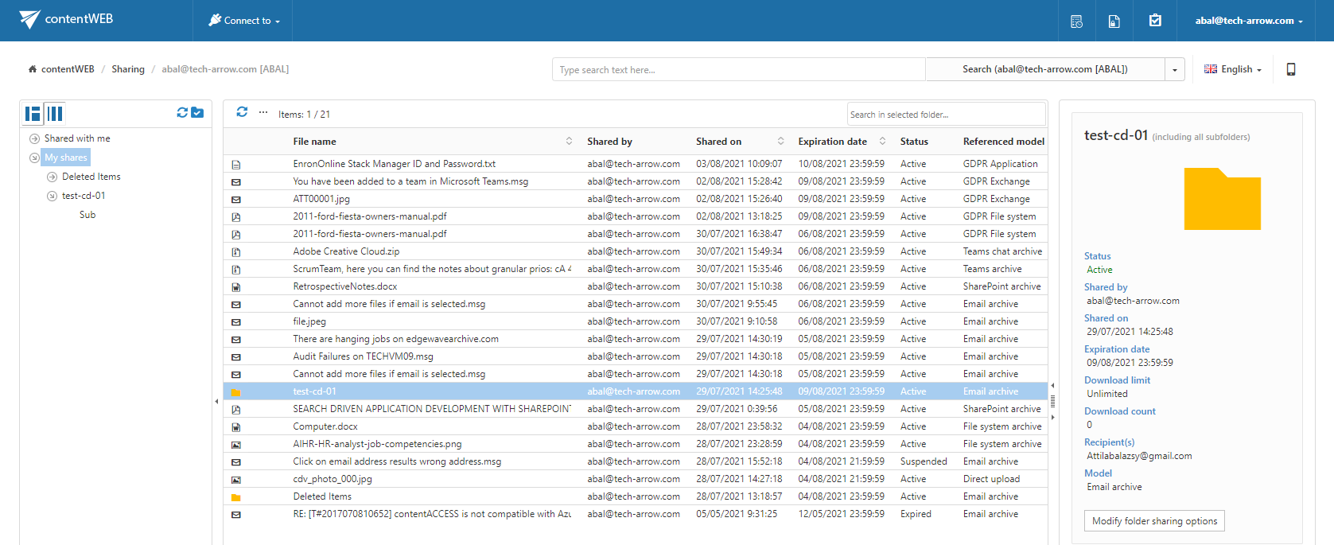Collapse the test-cd-01 tree node

click(52, 196)
